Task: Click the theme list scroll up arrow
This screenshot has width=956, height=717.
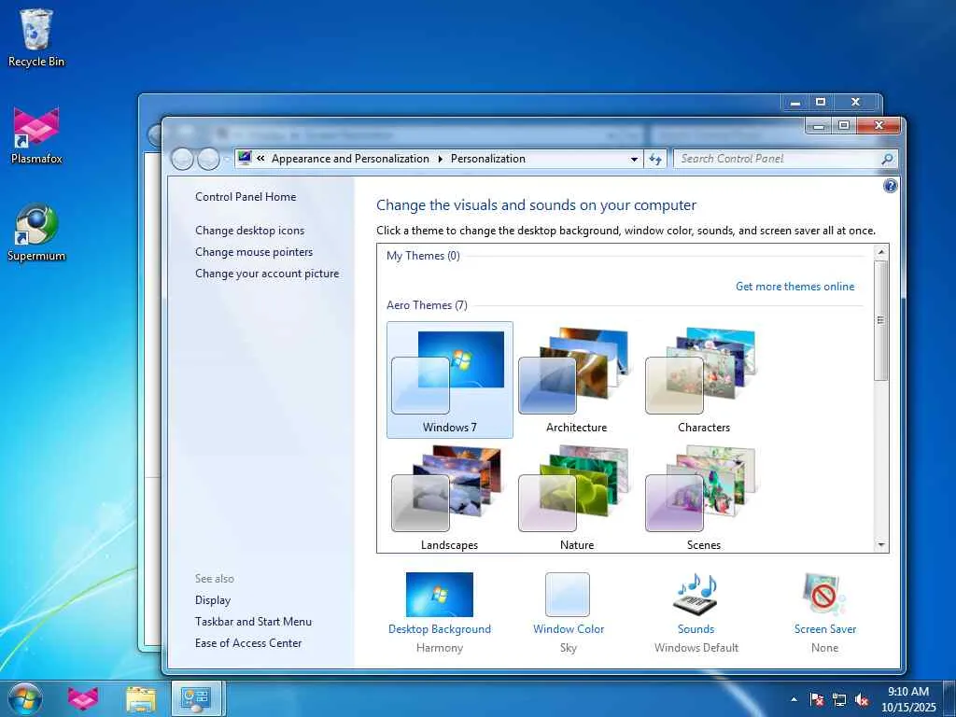Action: (x=881, y=251)
